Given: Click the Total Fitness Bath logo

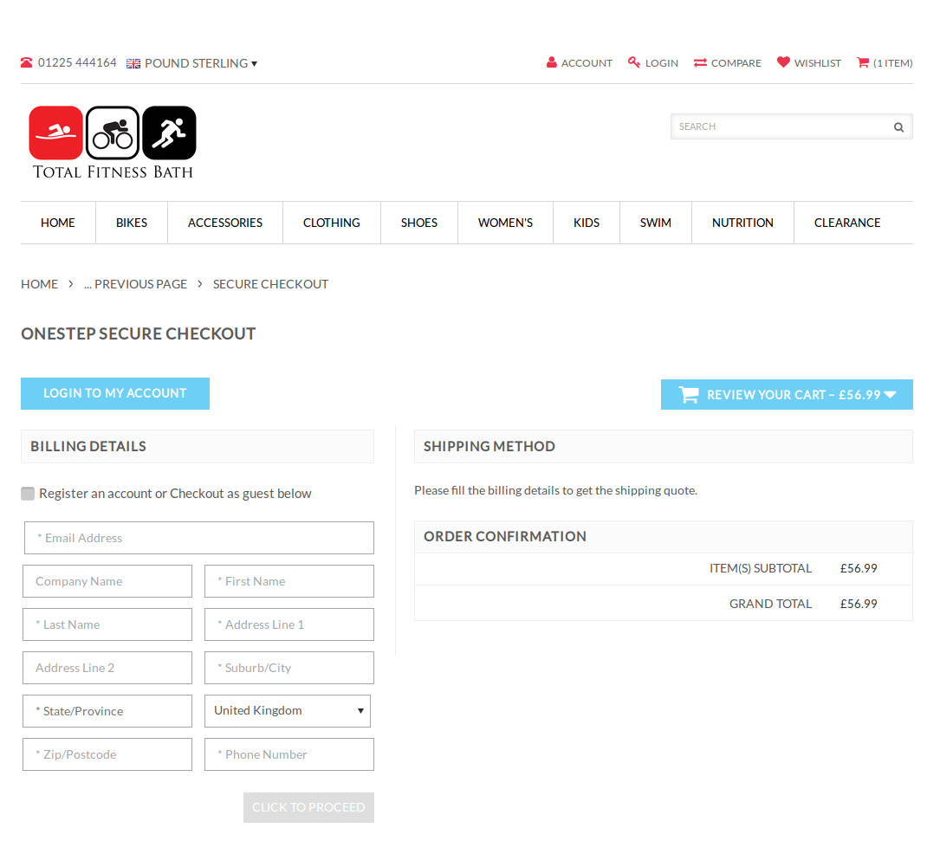Looking at the screenshot, I should coord(113,142).
